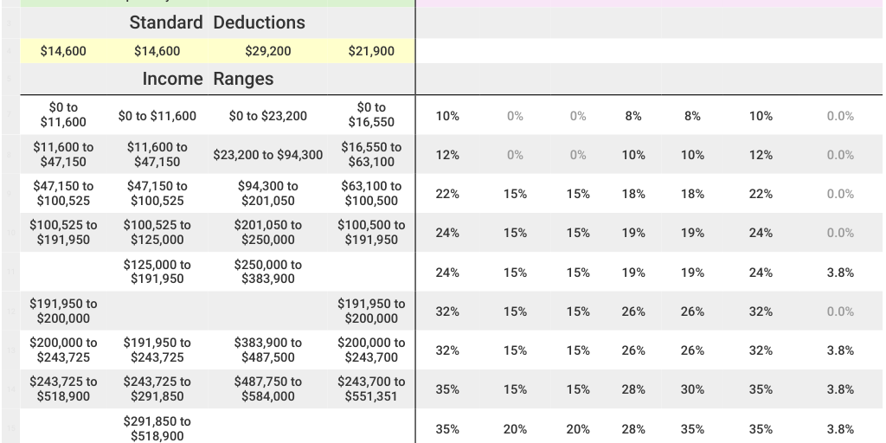886x443 pixels.
Task: Select the "$94,300 to $201,050" cell
Action: (268, 193)
